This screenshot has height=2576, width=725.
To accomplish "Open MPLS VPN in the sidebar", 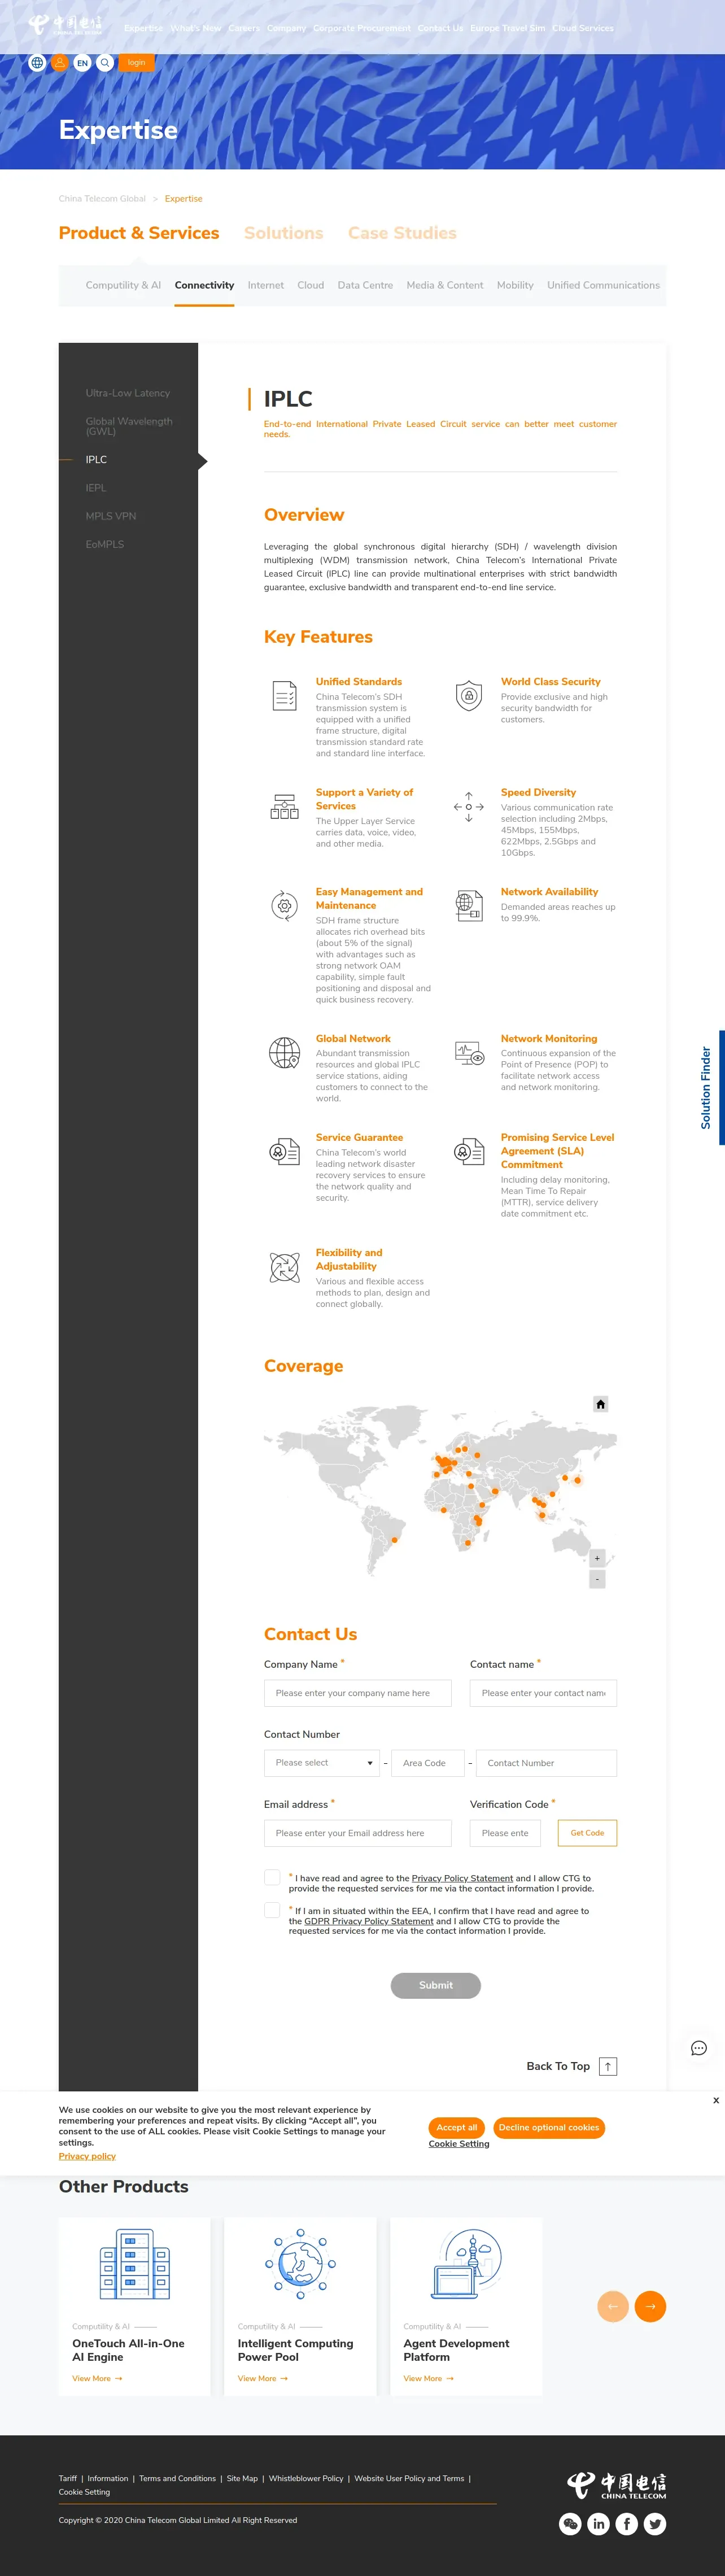I will pyautogui.click(x=111, y=516).
